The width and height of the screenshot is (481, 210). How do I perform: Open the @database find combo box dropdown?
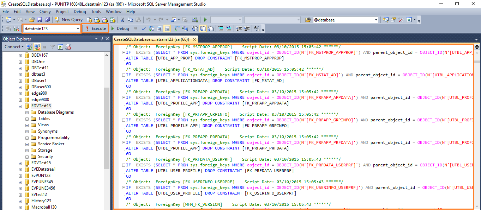[x=375, y=20]
